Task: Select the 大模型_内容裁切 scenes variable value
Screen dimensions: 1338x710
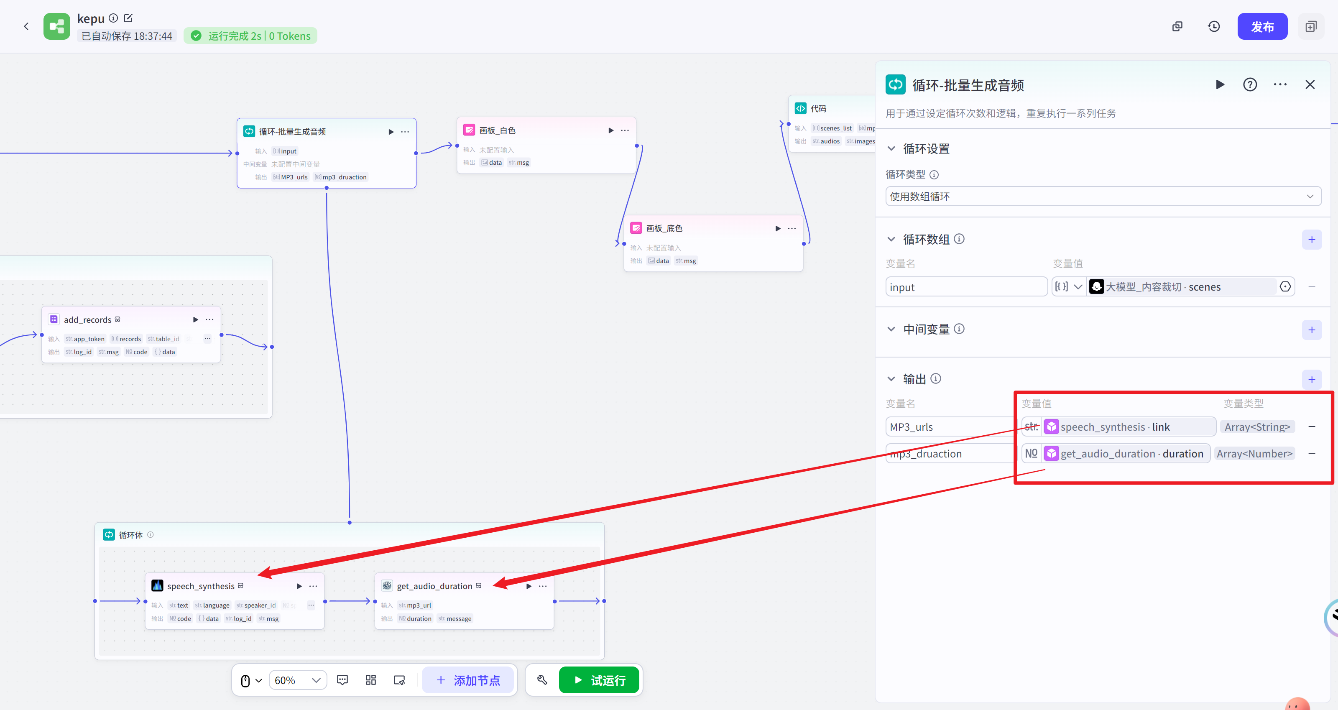Action: 1181,287
